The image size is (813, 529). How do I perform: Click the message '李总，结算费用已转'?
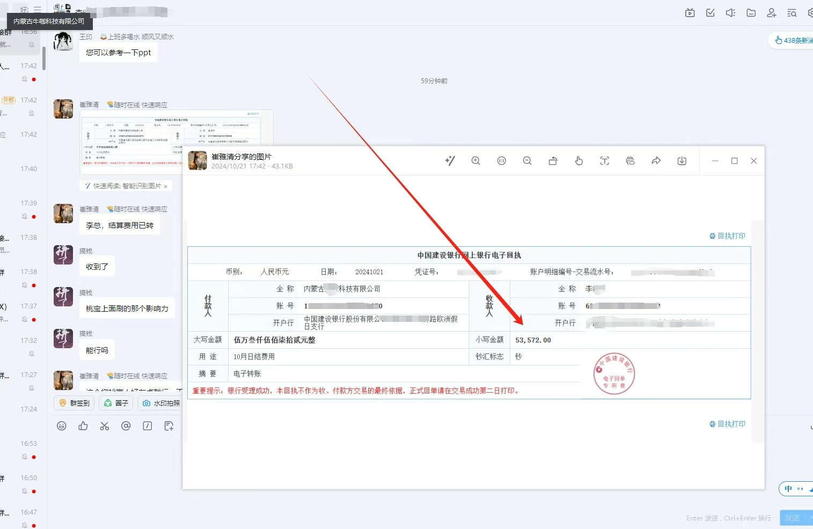click(x=120, y=225)
